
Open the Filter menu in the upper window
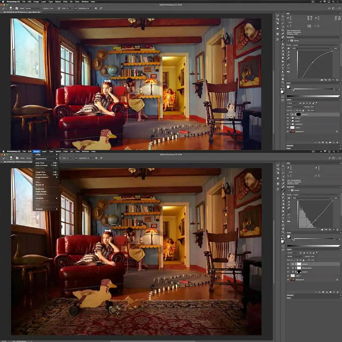[x=65, y=2]
